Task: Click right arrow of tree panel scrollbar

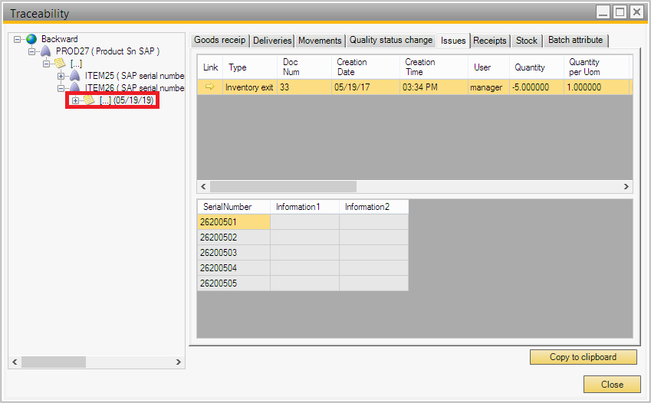Action: coord(178,362)
